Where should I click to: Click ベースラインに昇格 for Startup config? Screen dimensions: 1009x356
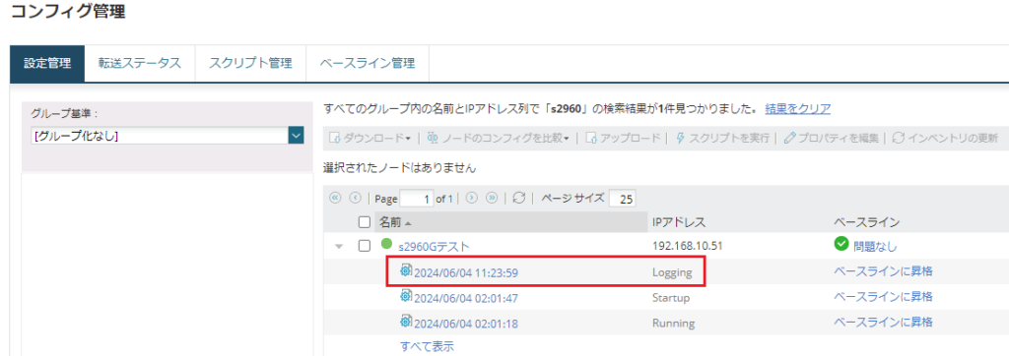pos(884,297)
